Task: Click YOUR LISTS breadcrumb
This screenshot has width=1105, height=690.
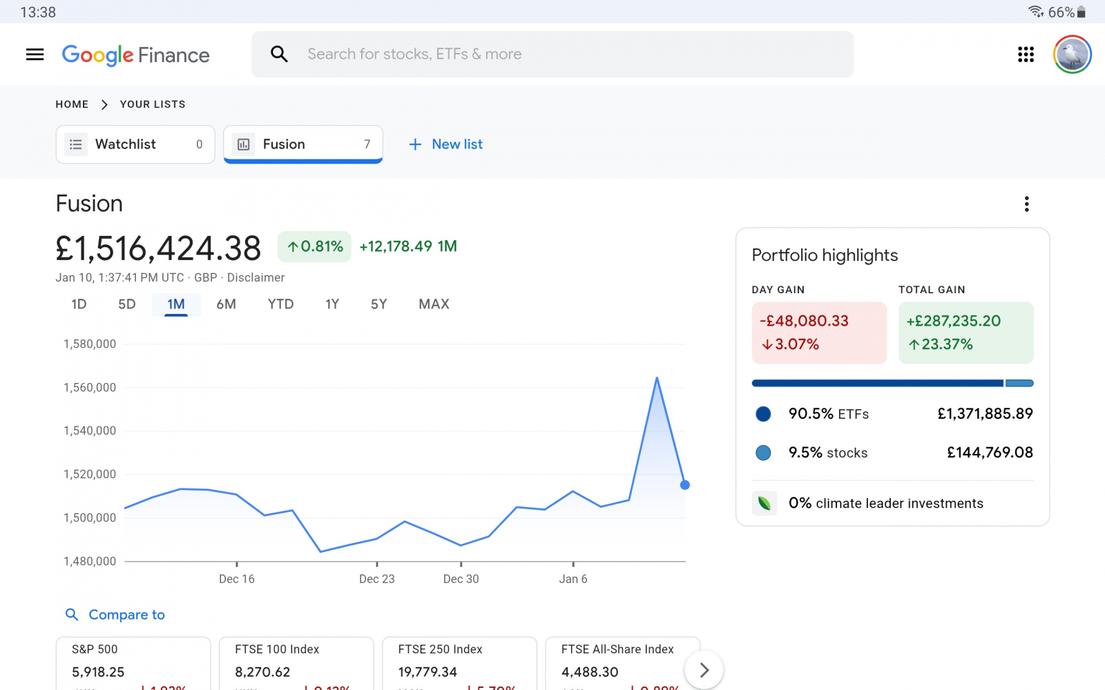Action: tap(153, 104)
